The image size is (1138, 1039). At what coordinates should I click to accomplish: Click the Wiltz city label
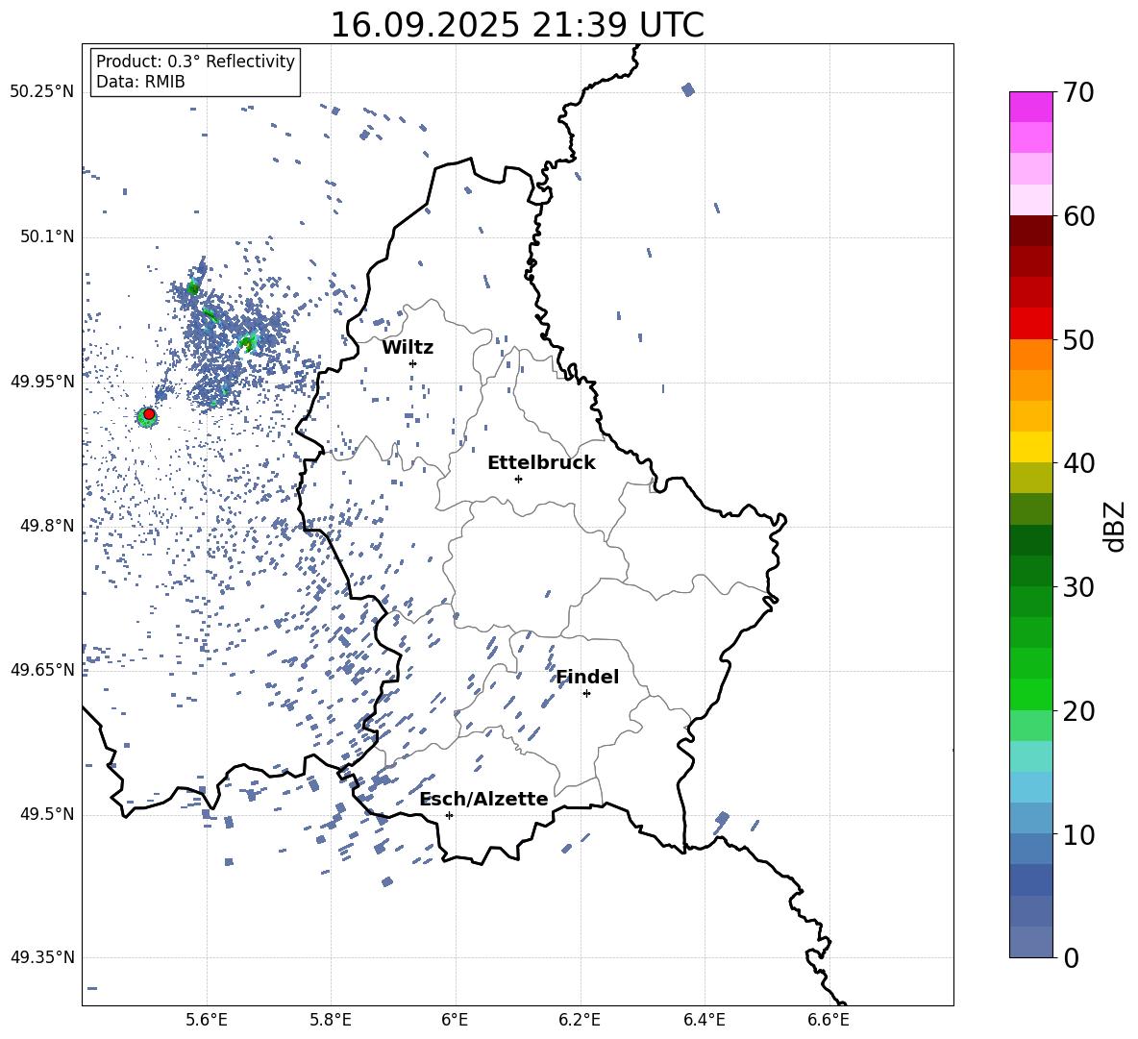408,348
